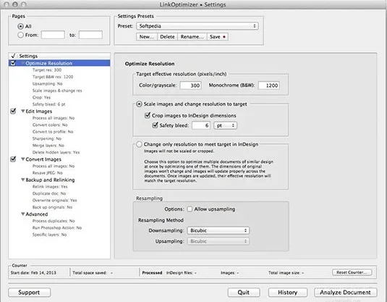Toggle the Edit Images checkbox
The width and height of the screenshot is (387, 302).
pos(13,111)
